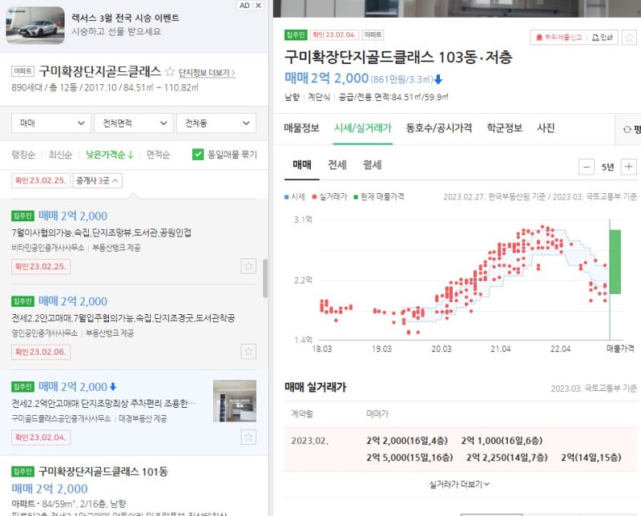Open listing photo thumbnail for 구미골드클래스공인중개사사무소
This screenshot has height=516, width=641.
[x=235, y=401]
